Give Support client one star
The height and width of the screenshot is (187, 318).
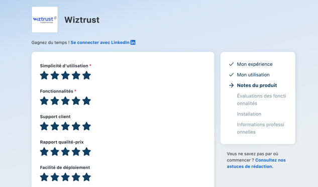click(x=44, y=126)
